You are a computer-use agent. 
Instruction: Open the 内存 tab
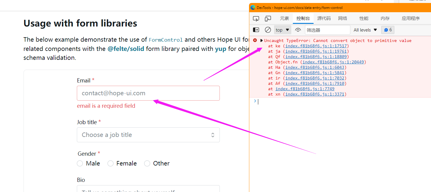coord(385,18)
